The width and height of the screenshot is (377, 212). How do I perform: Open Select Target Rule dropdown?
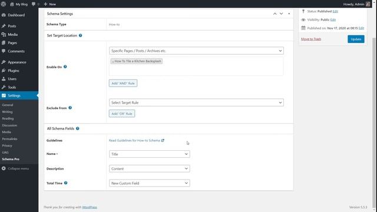(196, 102)
